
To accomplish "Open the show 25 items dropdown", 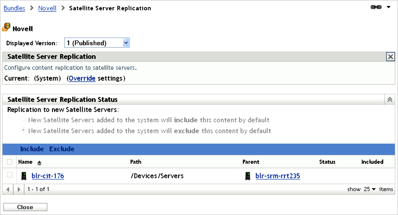I will click(x=370, y=189).
